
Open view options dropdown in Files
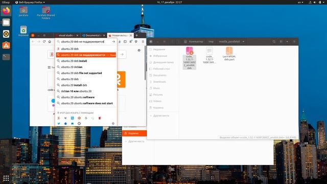coord(287,42)
